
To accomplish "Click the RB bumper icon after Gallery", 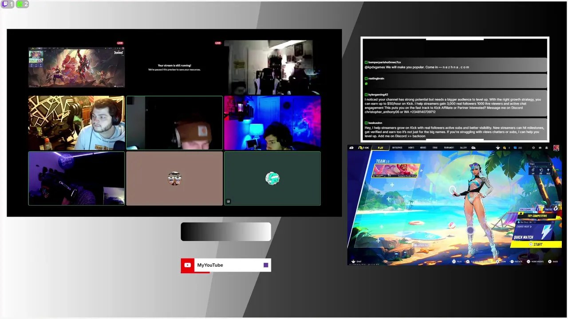I will pyautogui.click(x=473, y=148).
